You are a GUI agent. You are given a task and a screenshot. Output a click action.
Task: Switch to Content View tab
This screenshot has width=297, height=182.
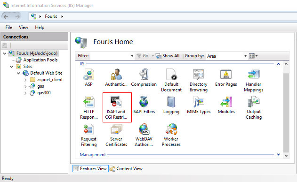126,168
